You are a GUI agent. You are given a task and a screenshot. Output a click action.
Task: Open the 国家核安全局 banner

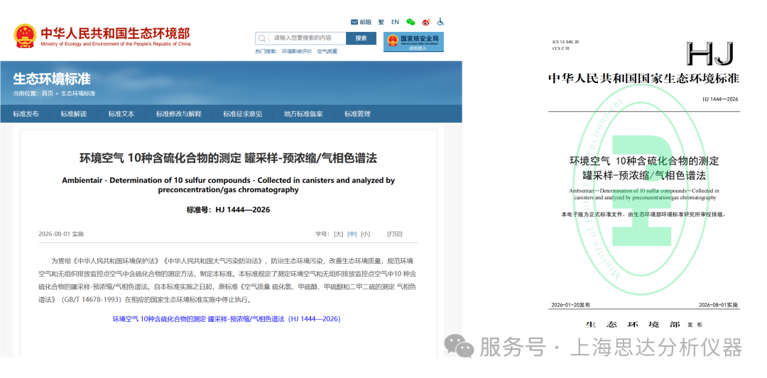(413, 42)
